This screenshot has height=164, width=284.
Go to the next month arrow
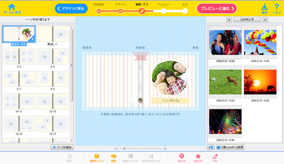pyautogui.click(x=266, y=20)
